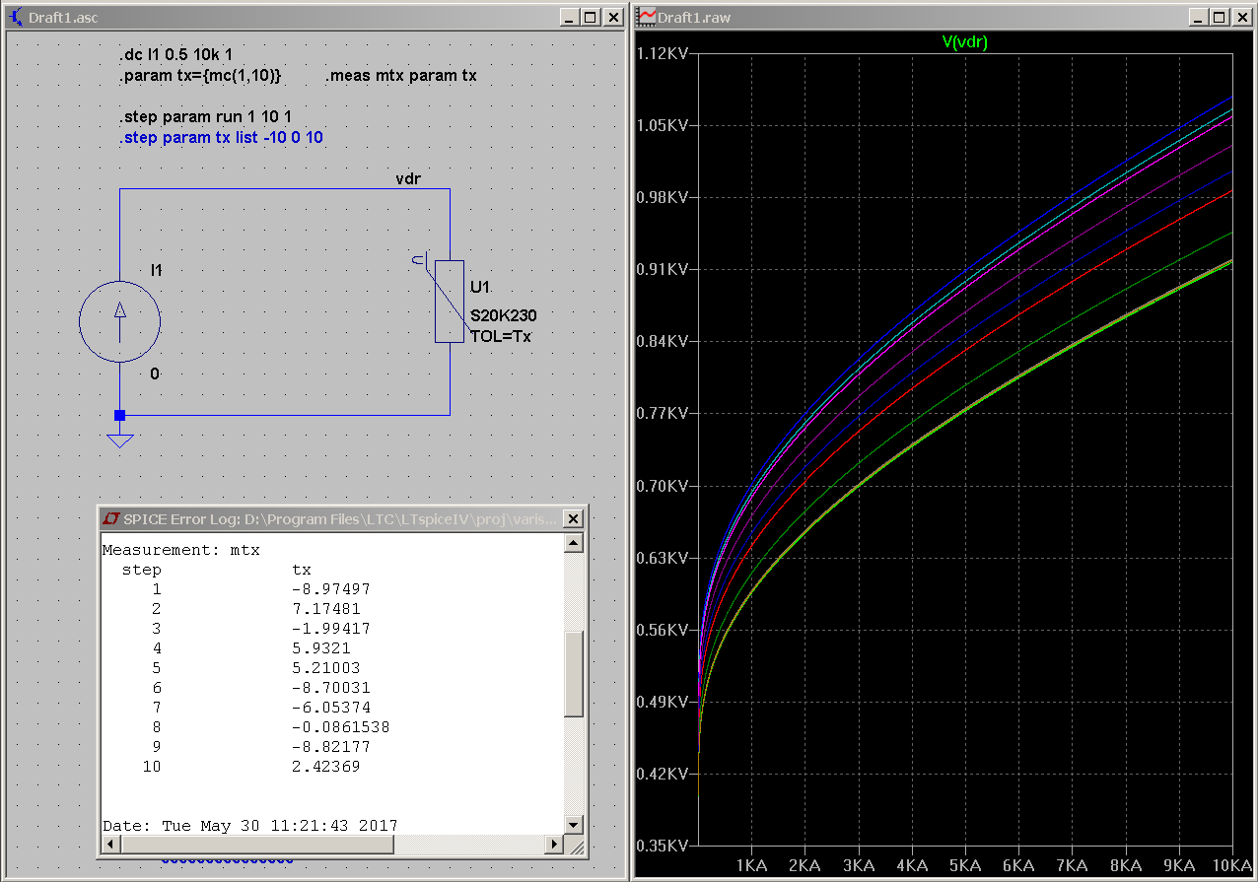Screen dimensions: 1258x882
Task: Click the log Date line text
Action: pos(249,826)
